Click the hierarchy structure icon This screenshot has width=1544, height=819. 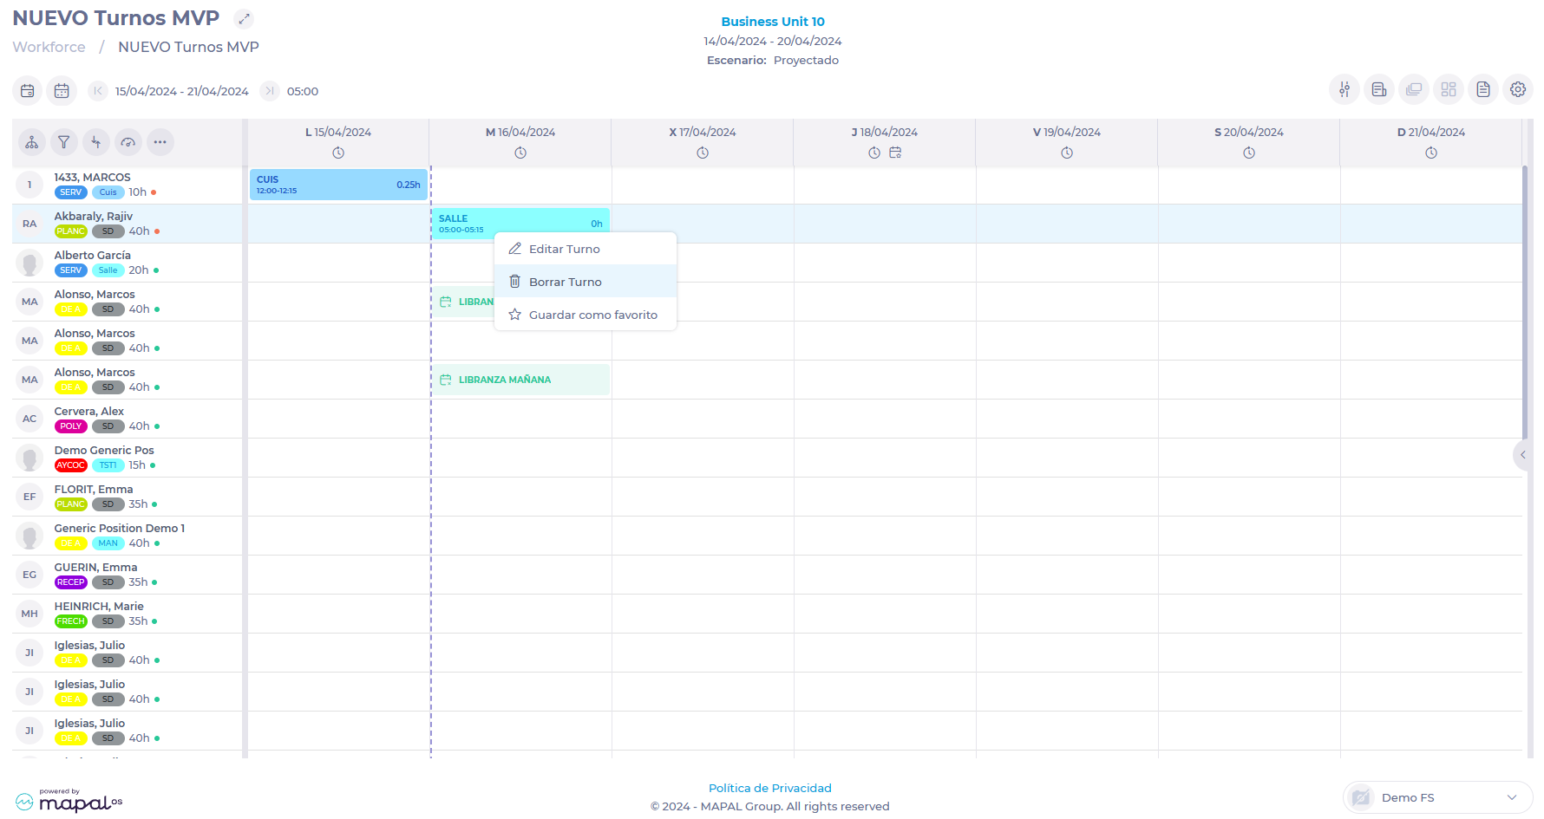32,142
